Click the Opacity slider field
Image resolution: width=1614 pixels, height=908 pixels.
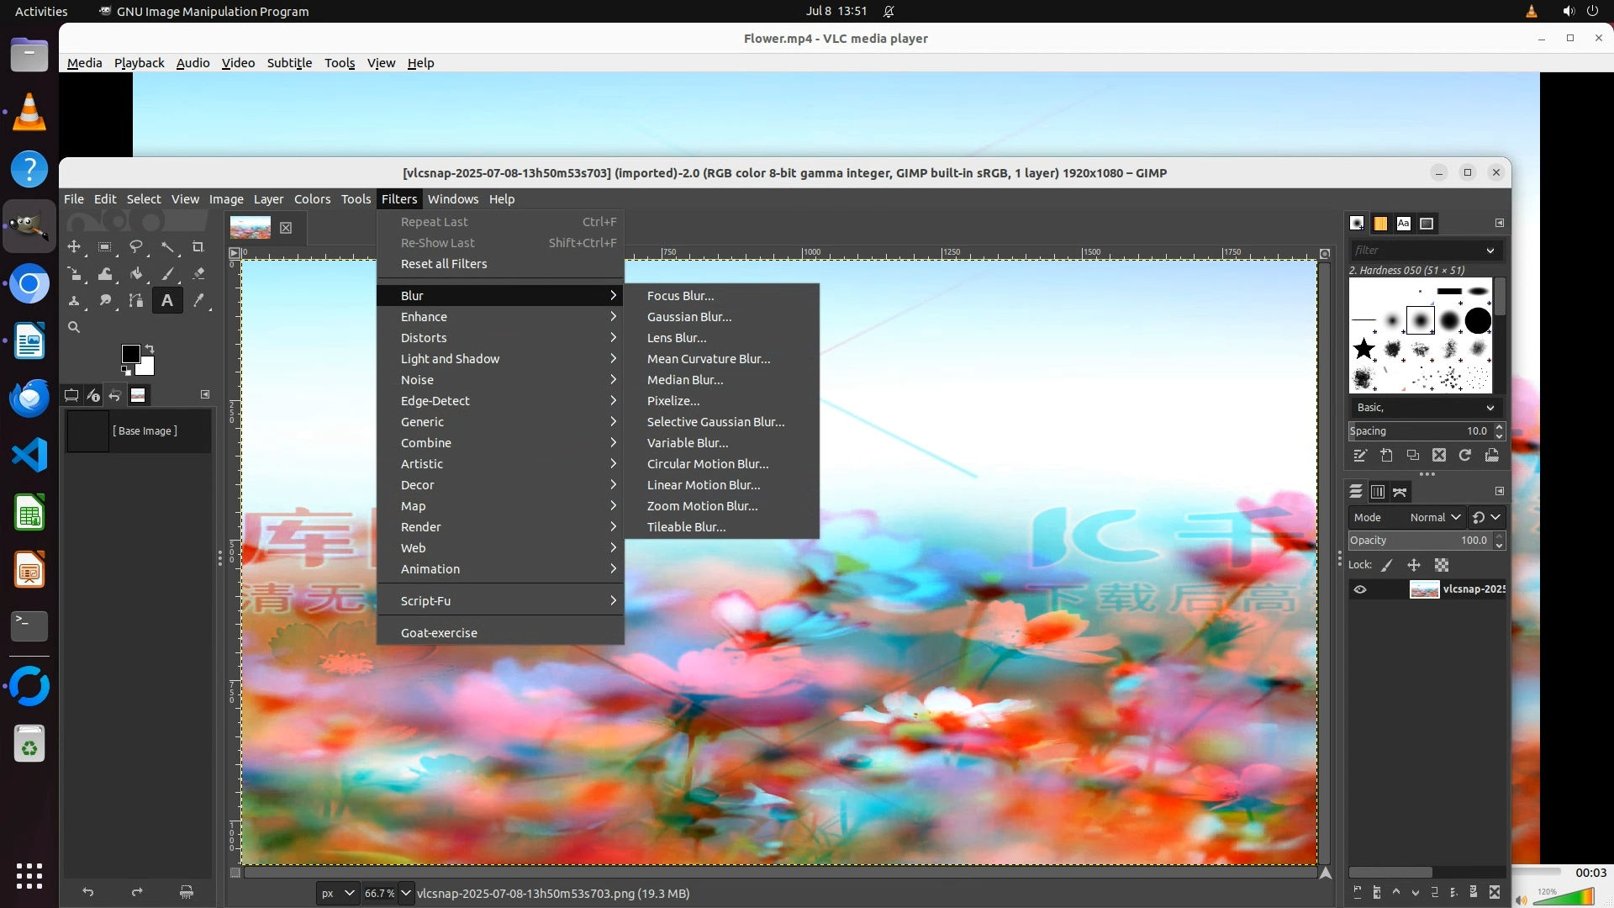pyautogui.click(x=1419, y=541)
